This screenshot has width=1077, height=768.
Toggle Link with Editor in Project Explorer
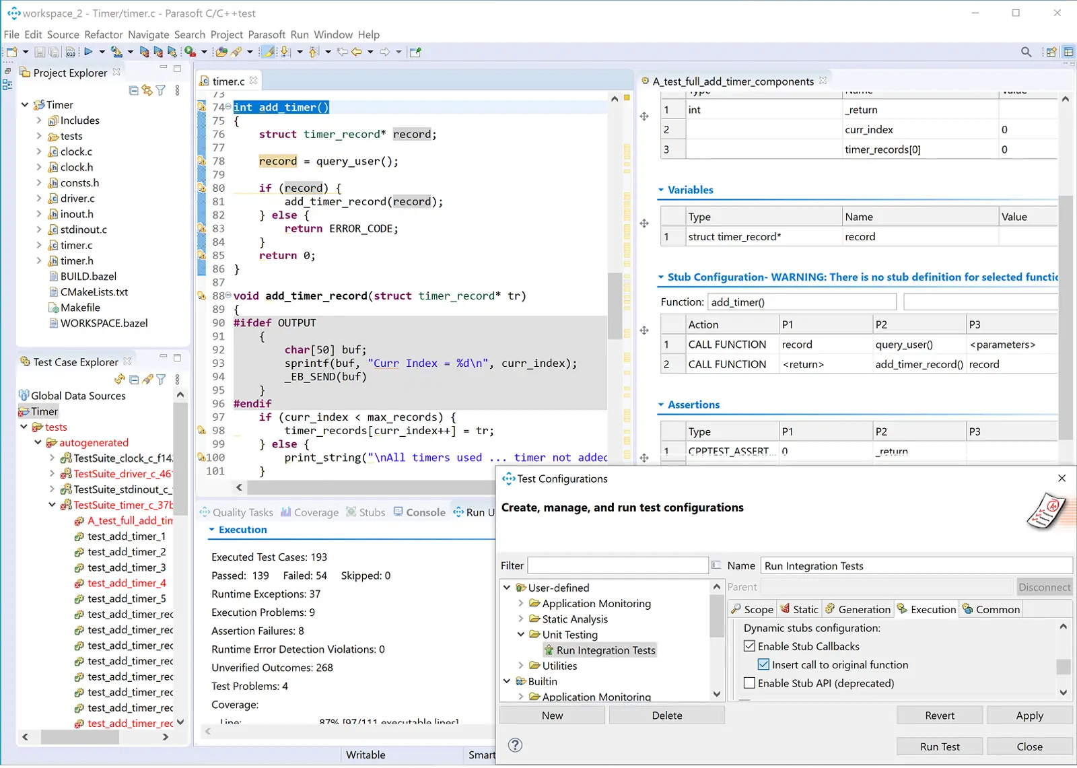(x=147, y=90)
